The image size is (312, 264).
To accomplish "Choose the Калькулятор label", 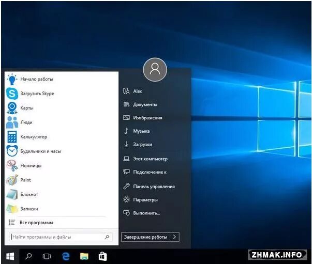I will pos(34,137).
